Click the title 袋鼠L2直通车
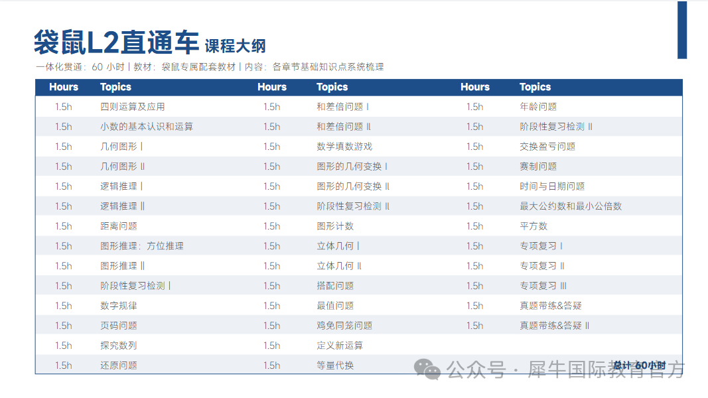Screen dimensions: 708x398 pyautogui.click(x=117, y=42)
